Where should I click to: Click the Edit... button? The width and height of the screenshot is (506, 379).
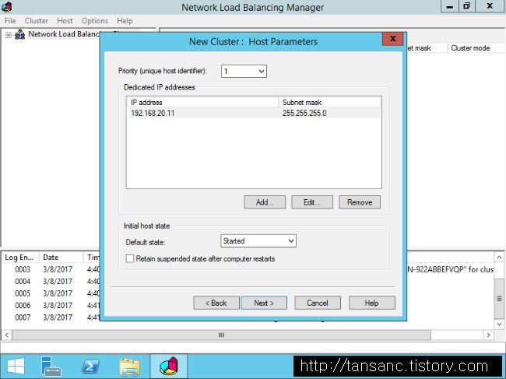pos(312,202)
